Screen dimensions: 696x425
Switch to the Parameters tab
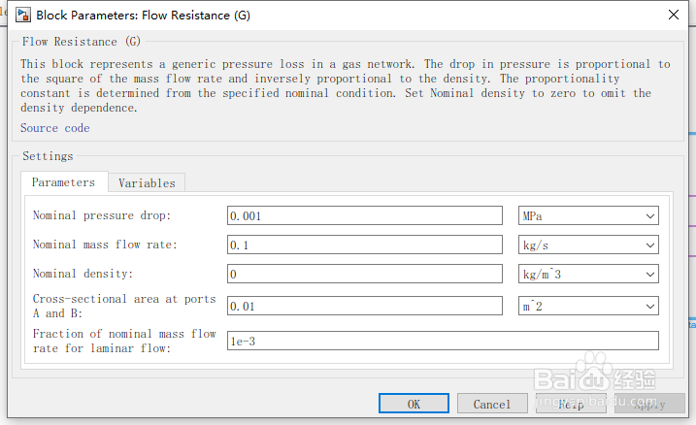pos(64,182)
